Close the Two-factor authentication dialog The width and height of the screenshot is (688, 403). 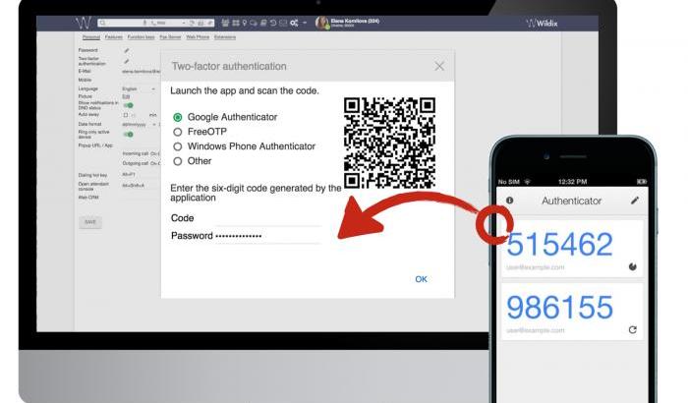[x=439, y=66]
